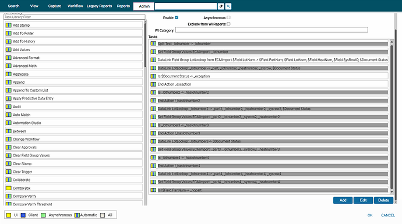Select the Between task entry
Viewport: 402px width, 224px height.
(x=74, y=131)
